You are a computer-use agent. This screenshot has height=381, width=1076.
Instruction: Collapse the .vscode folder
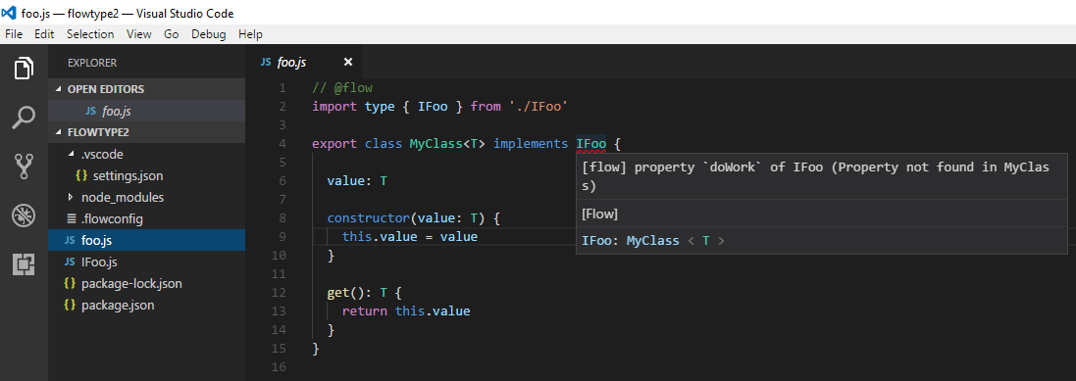pyautogui.click(x=72, y=155)
